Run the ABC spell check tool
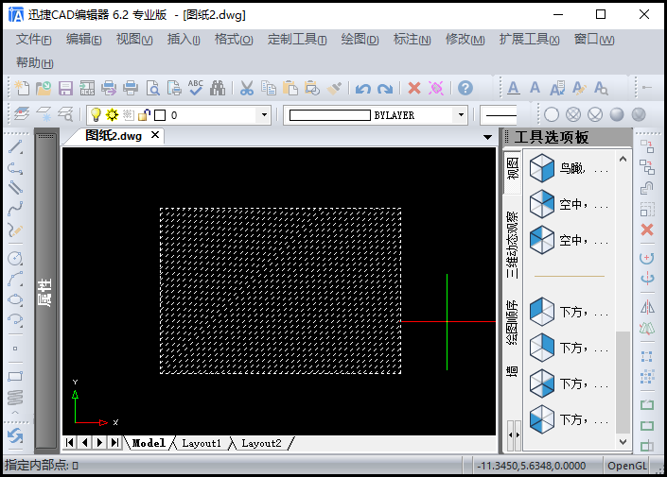This screenshot has width=667, height=477. (196, 88)
